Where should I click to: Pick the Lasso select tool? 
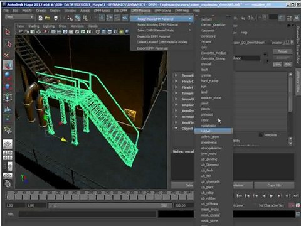8,44
